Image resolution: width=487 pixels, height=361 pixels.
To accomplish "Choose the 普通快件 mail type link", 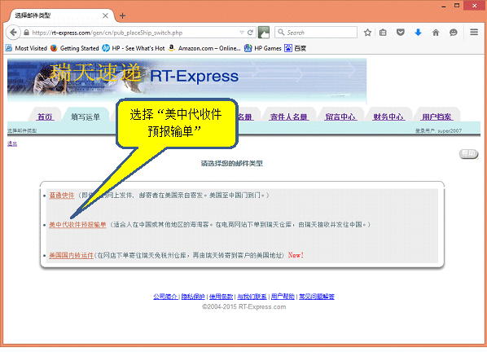I will (62, 195).
